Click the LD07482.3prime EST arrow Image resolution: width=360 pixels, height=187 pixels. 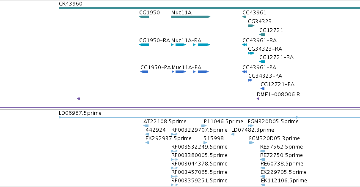(x=233, y=134)
